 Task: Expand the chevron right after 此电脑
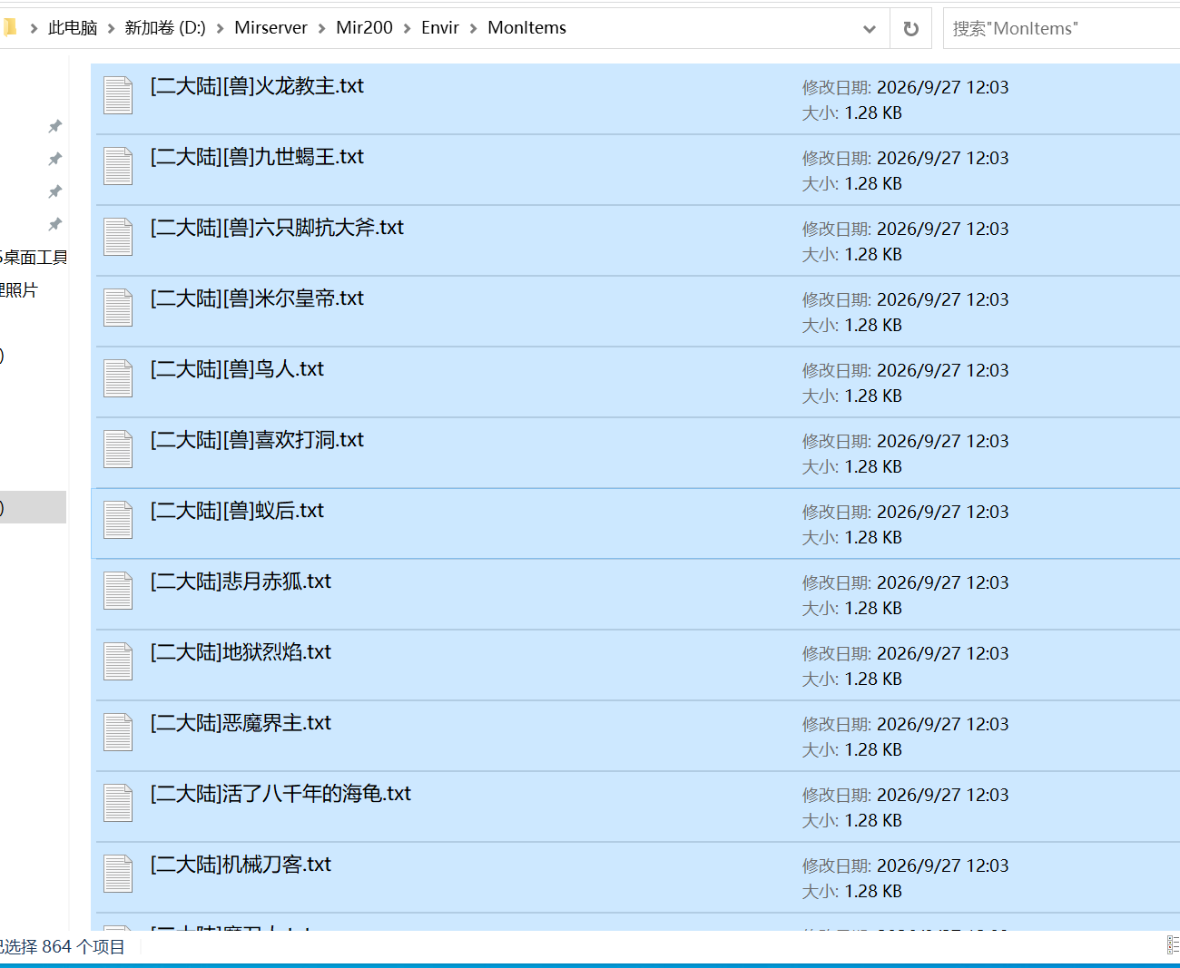[x=111, y=28]
